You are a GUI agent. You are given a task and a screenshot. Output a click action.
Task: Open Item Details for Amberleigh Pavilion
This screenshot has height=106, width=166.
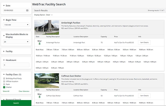144,42
